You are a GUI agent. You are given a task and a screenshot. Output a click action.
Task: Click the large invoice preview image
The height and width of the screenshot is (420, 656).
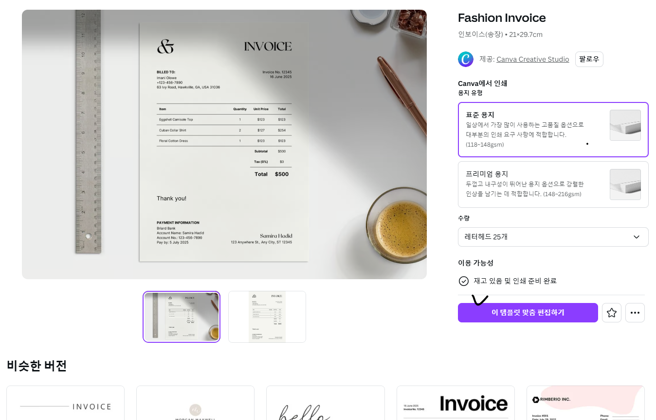tap(224, 144)
